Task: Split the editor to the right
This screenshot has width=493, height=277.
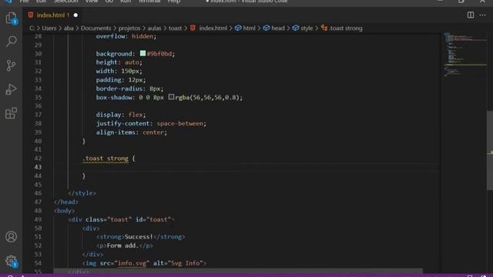Action: (x=471, y=15)
